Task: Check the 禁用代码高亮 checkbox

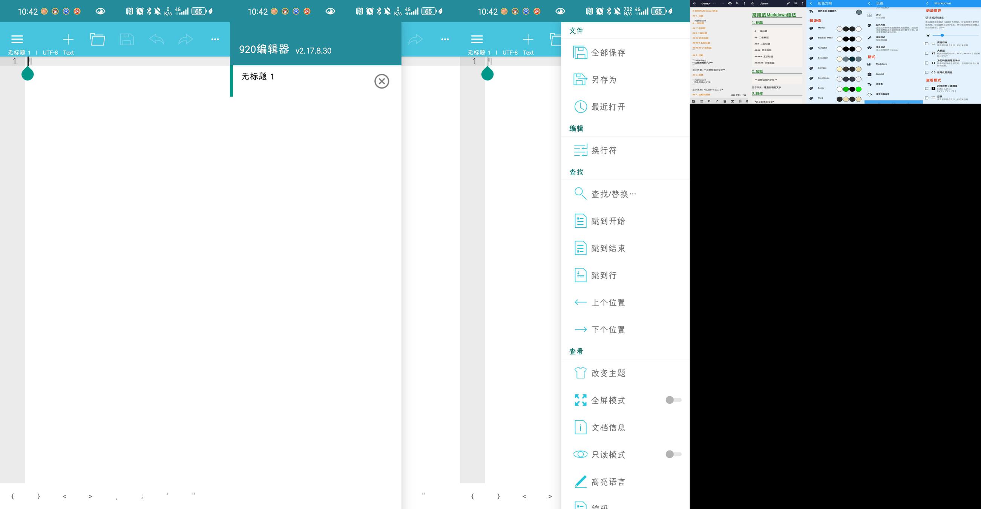Action: coord(927,72)
